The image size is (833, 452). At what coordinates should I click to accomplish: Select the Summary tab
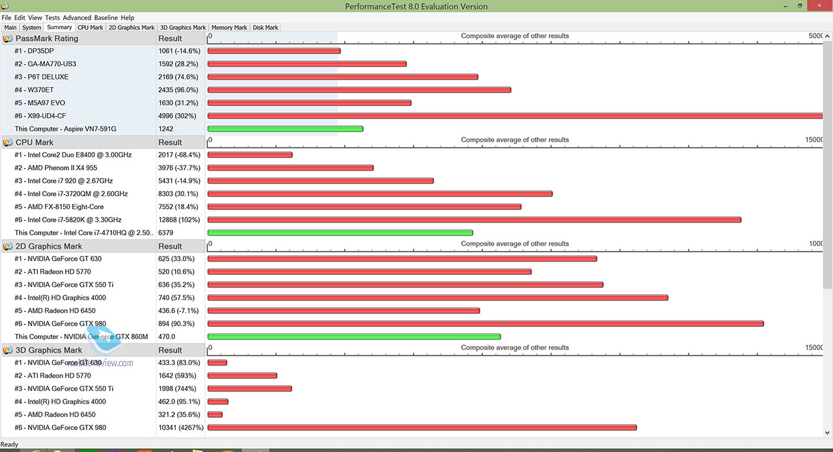coord(59,27)
